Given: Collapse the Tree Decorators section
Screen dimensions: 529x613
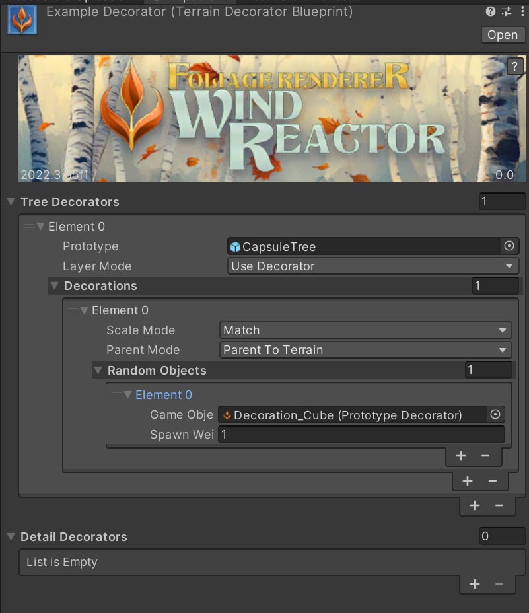Looking at the screenshot, I should click(11, 202).
